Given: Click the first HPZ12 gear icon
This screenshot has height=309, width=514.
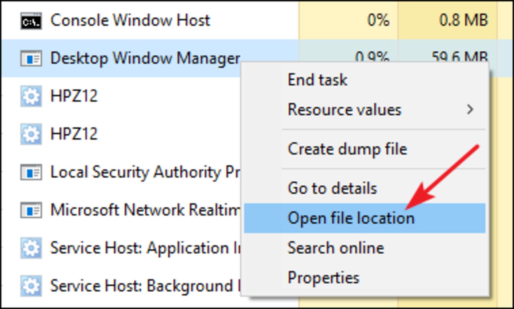Looking at the screenshot, I should [31, 96].
